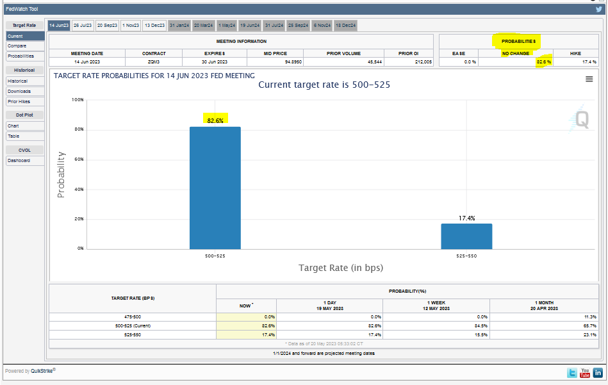608x385 pixels.
Task: Open the YouTube icon in the footer
Action: point(585,373)
